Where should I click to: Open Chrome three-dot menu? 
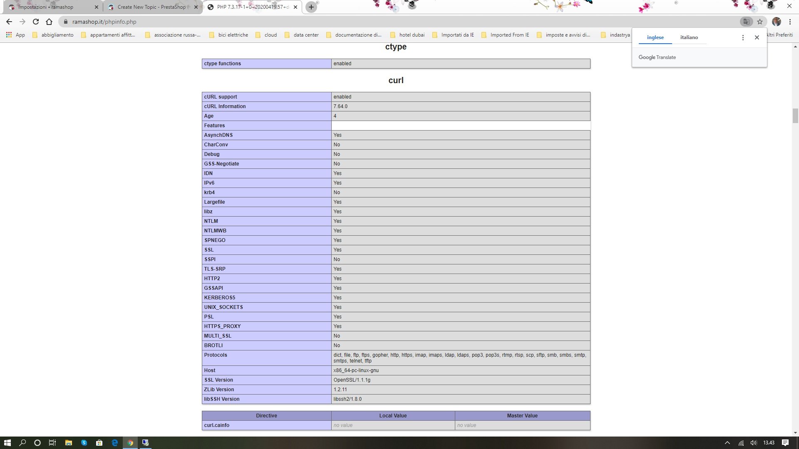790,22
